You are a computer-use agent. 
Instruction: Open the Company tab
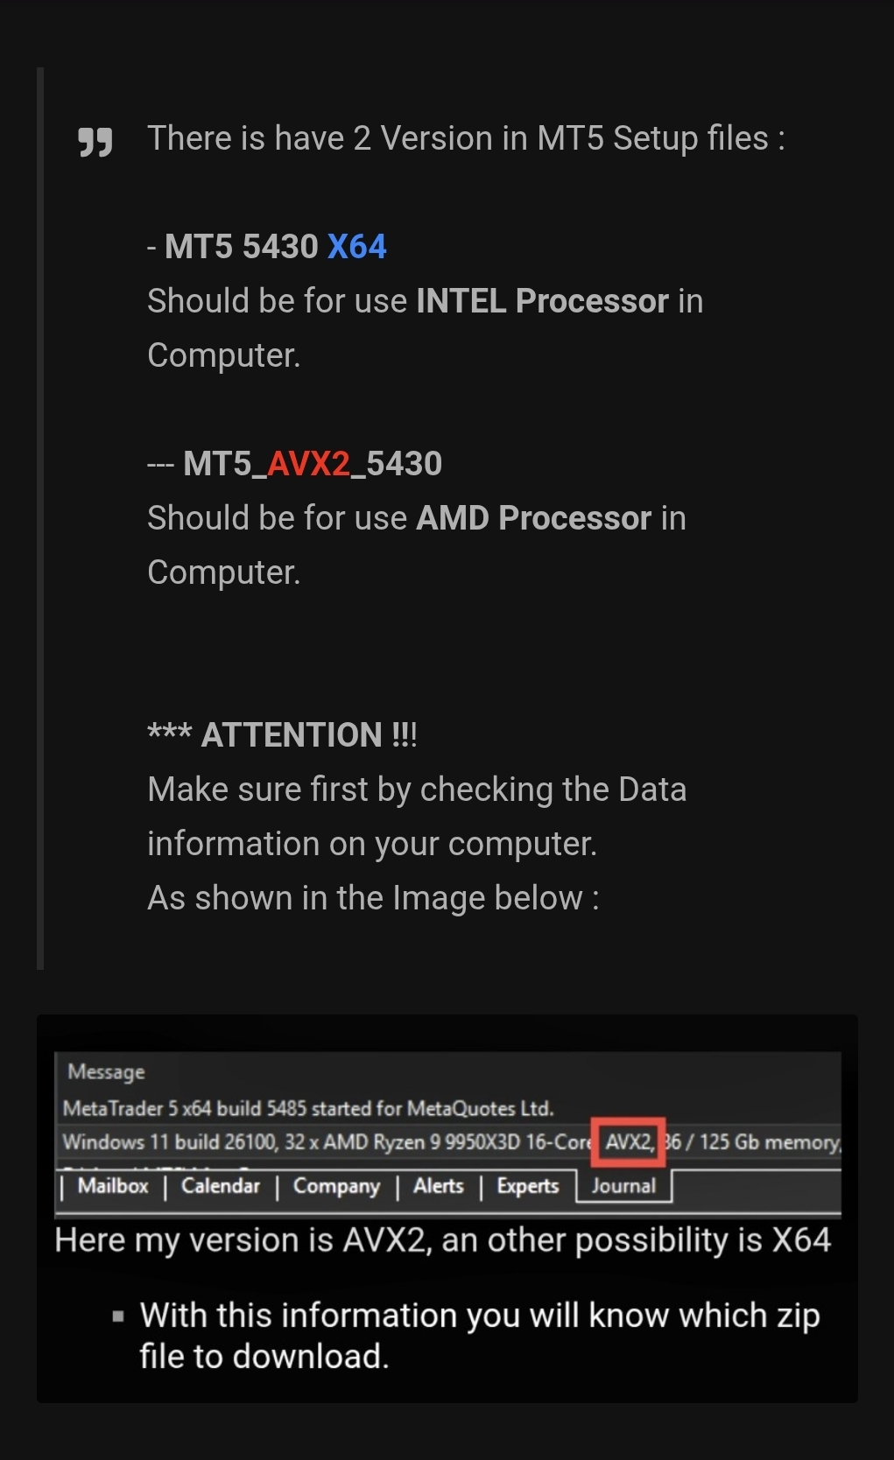(x=336, y=1187)
